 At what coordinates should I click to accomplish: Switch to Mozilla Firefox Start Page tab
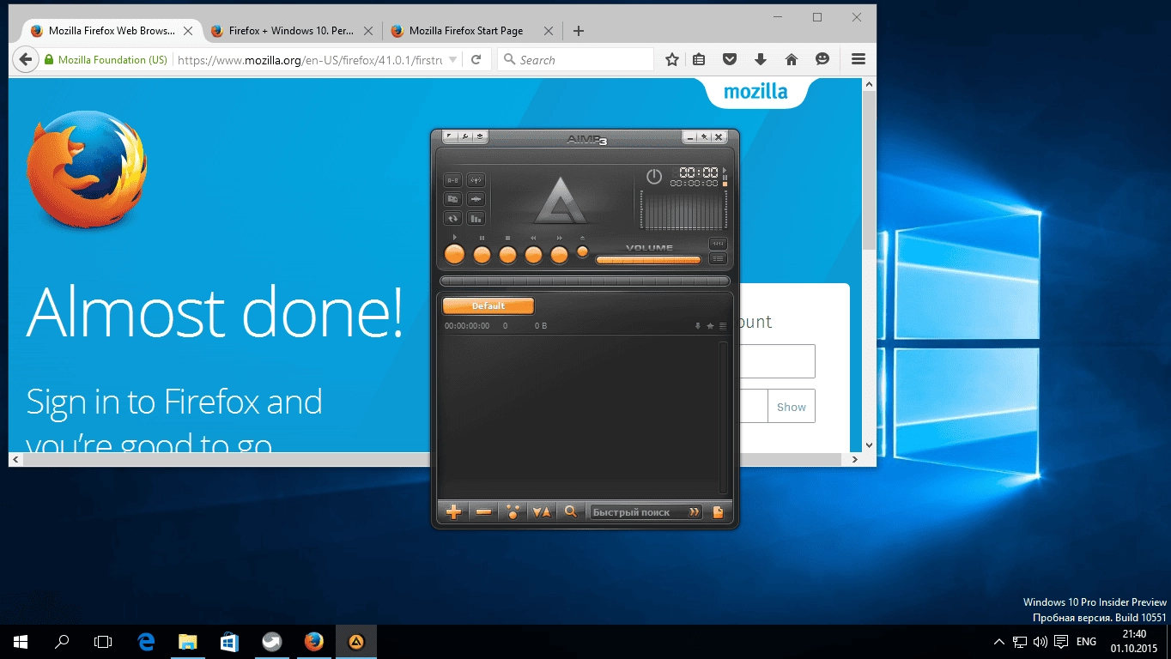[471, 31]
